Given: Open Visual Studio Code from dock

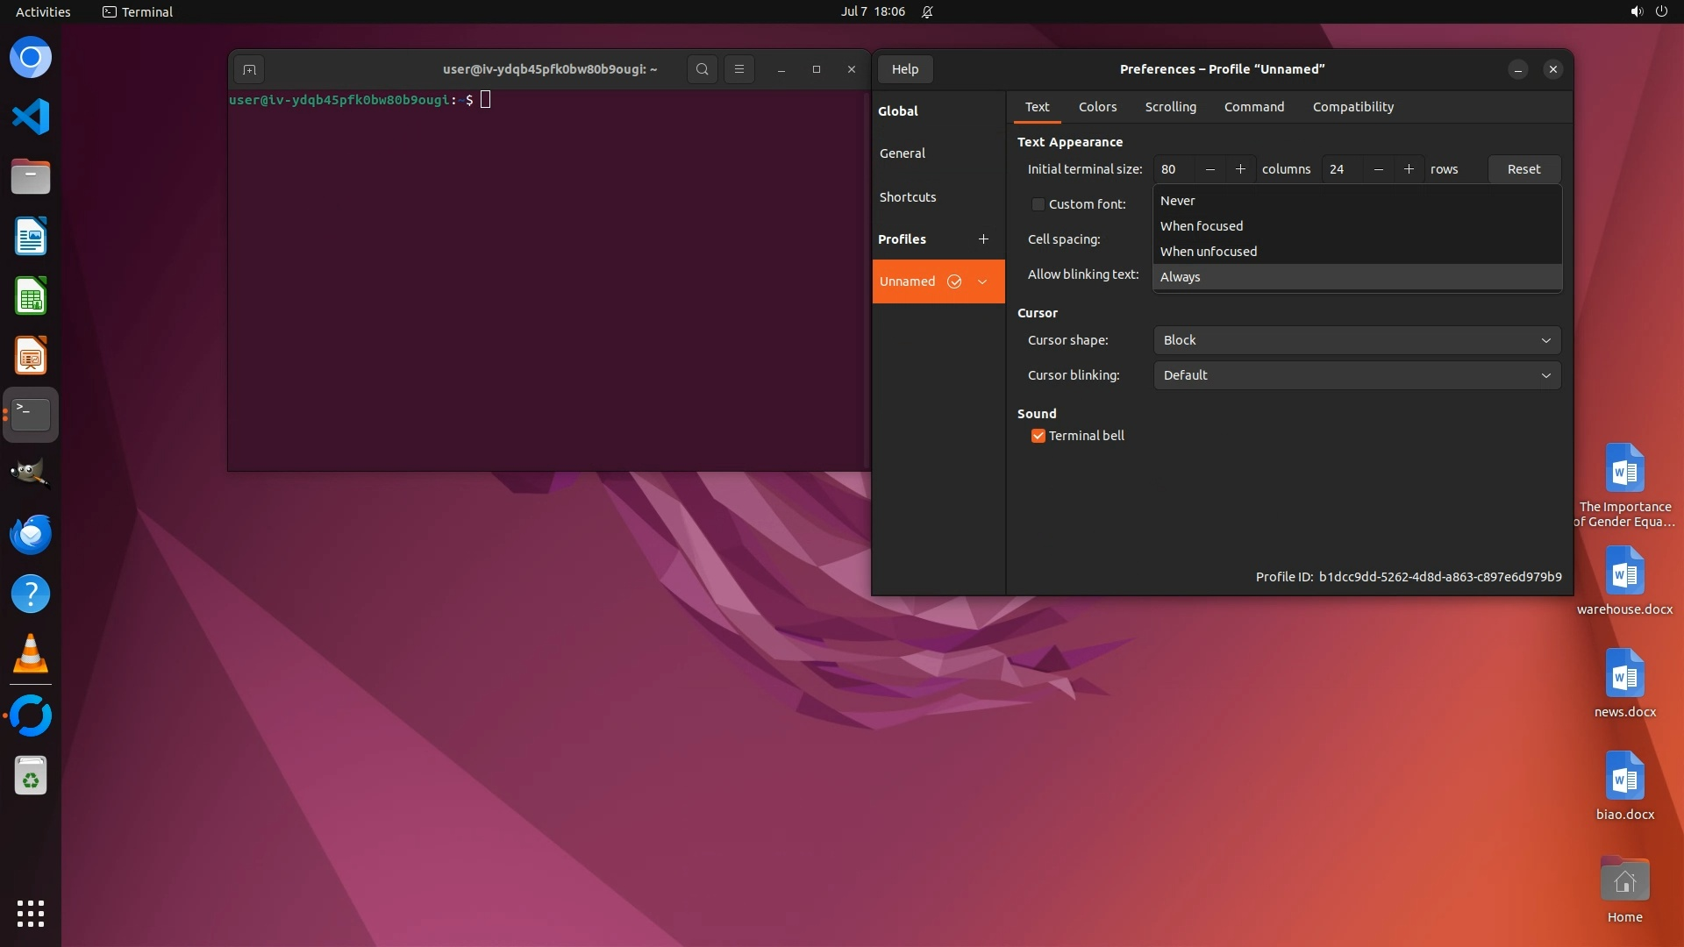Looking at the screenshot, I should pyautogui.click(x=31, y=117).
